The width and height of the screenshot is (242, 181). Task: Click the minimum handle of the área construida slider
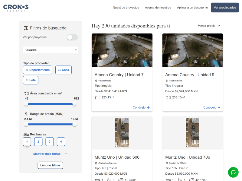(26, 104)
